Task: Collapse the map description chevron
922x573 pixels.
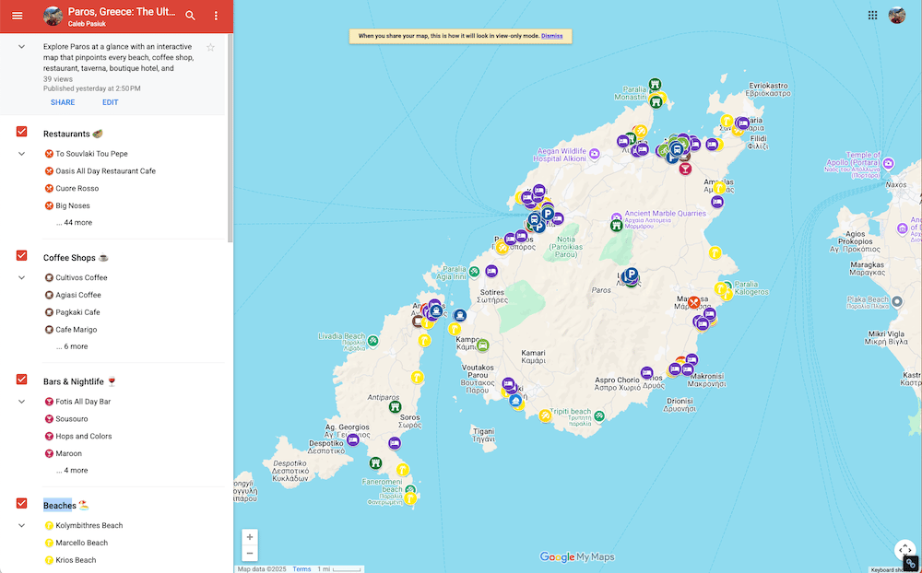Action: tap(22, 46)
